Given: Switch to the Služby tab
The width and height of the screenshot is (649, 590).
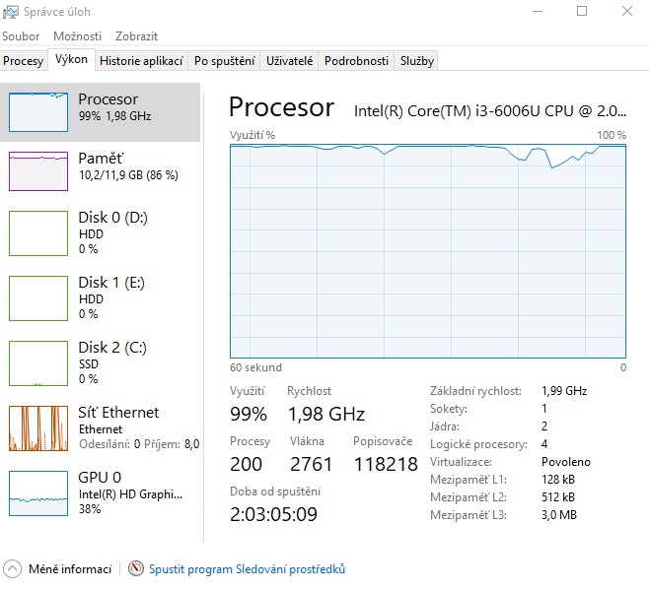Looking at the screenshot, I should point(416,61).
